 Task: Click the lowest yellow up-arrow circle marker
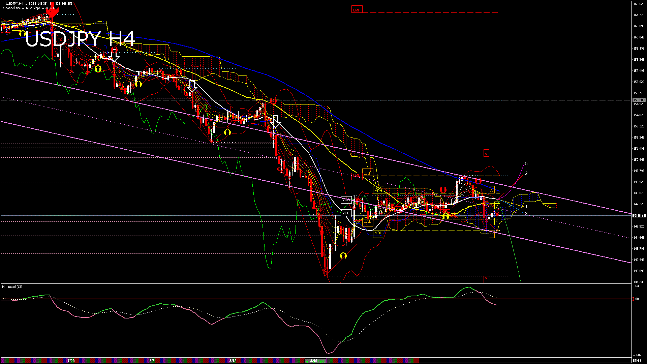(x=343, y=256)
